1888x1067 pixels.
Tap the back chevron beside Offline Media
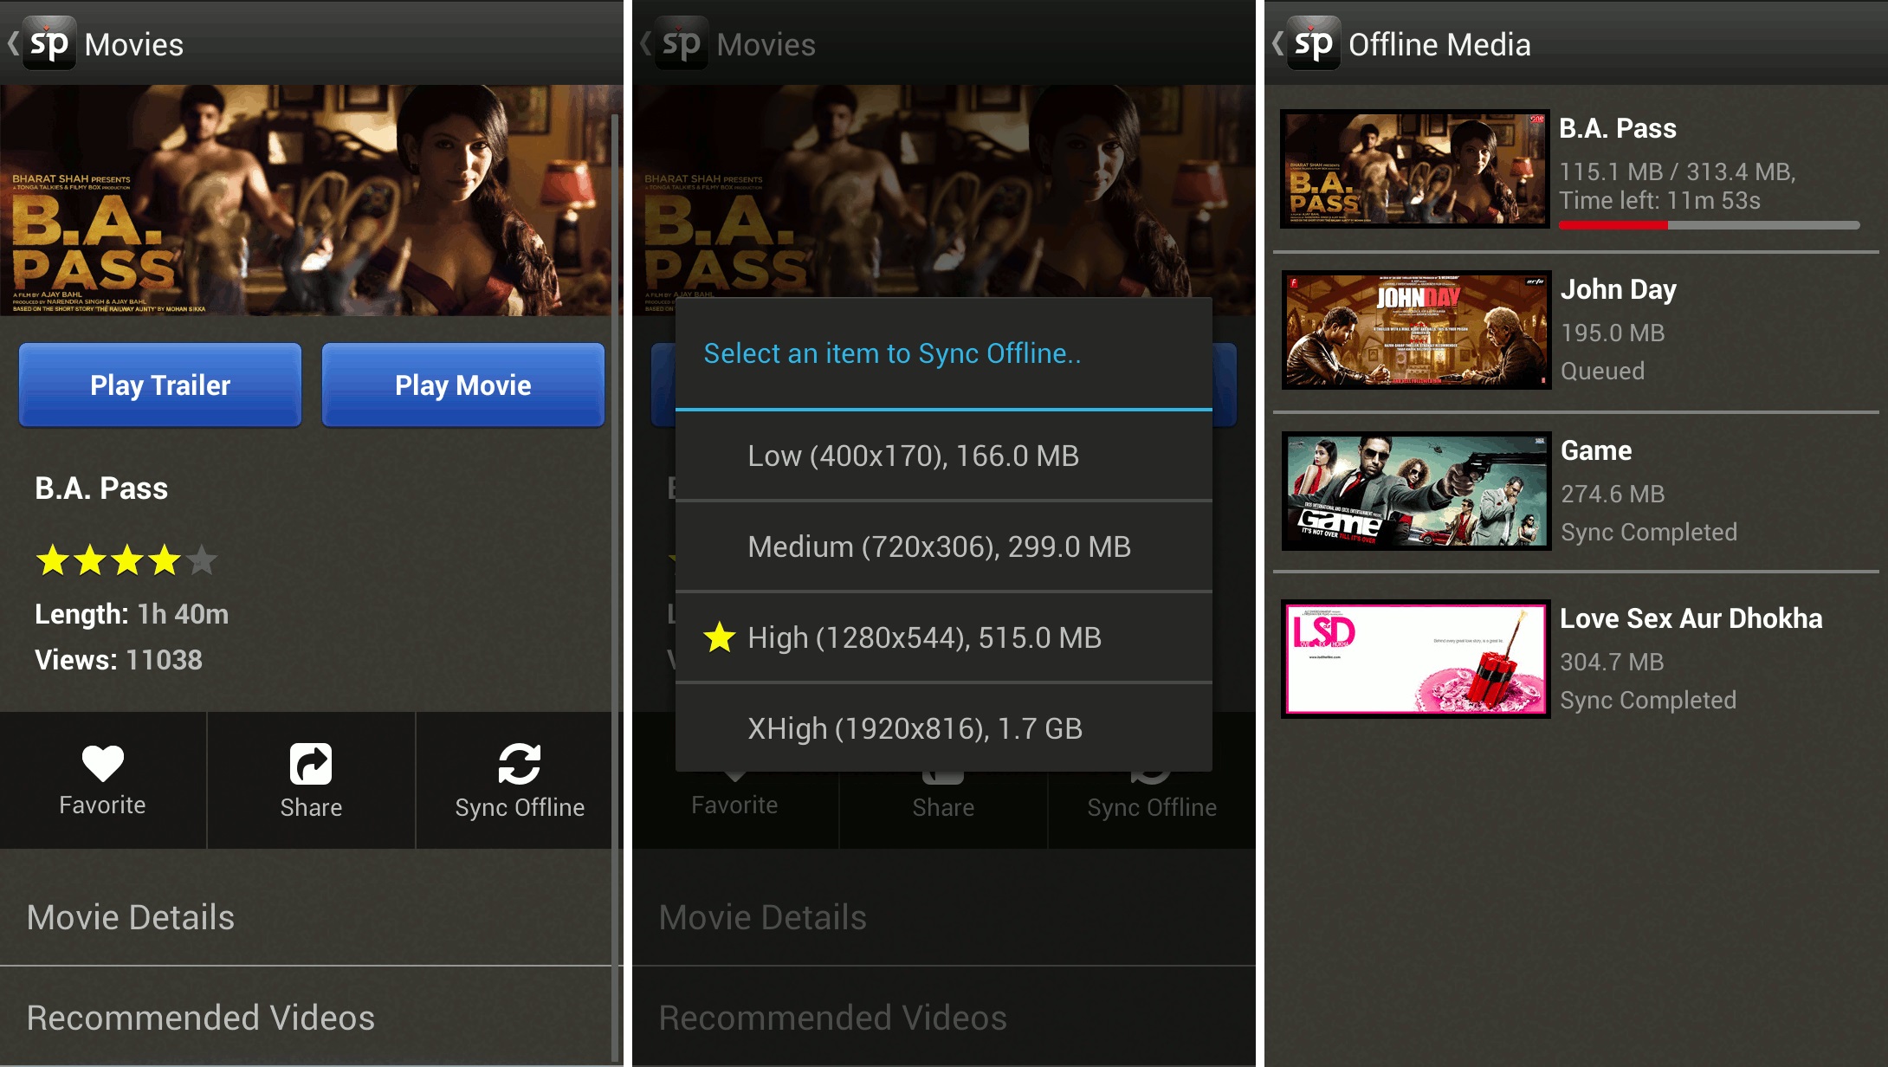pos(1277,43)
